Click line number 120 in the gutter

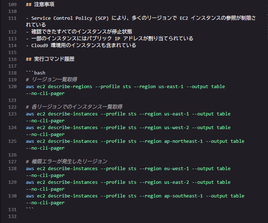click(x=12, y=87)
